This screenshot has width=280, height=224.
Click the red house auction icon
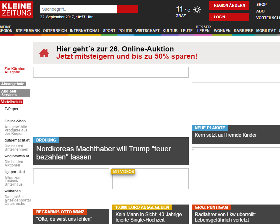[x=44, y=53]
